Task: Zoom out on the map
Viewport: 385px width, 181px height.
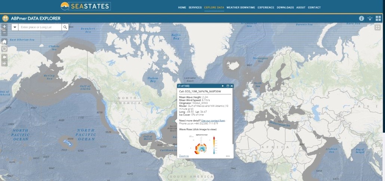Action: [x=4, y=33]
